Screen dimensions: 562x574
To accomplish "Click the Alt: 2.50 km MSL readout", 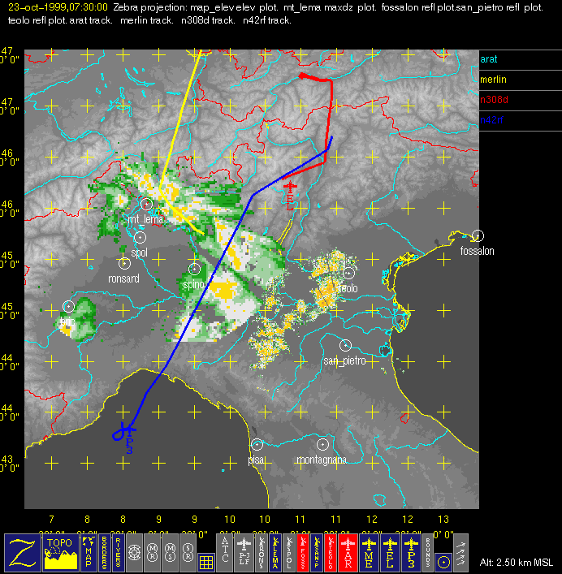I will [517, 563].
